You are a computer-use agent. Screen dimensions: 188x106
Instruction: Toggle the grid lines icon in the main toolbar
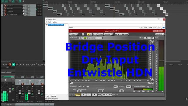tap(16, 1)
